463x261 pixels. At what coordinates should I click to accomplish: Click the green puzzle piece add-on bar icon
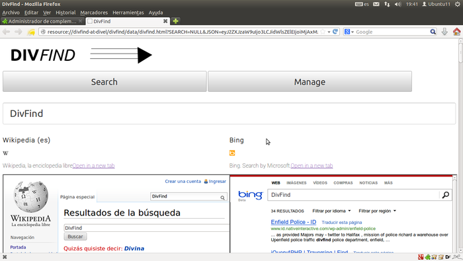427,257
